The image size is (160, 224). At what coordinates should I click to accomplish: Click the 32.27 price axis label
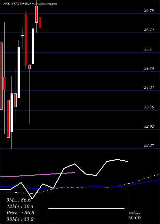point(149,146)
